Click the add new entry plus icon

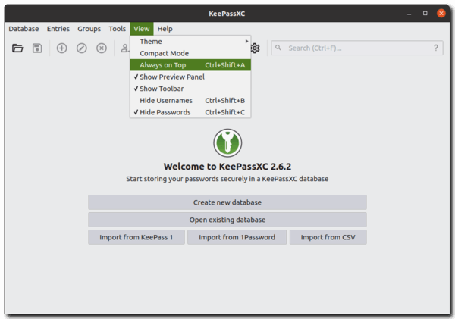pyautogui.click(x=61, y=48)
